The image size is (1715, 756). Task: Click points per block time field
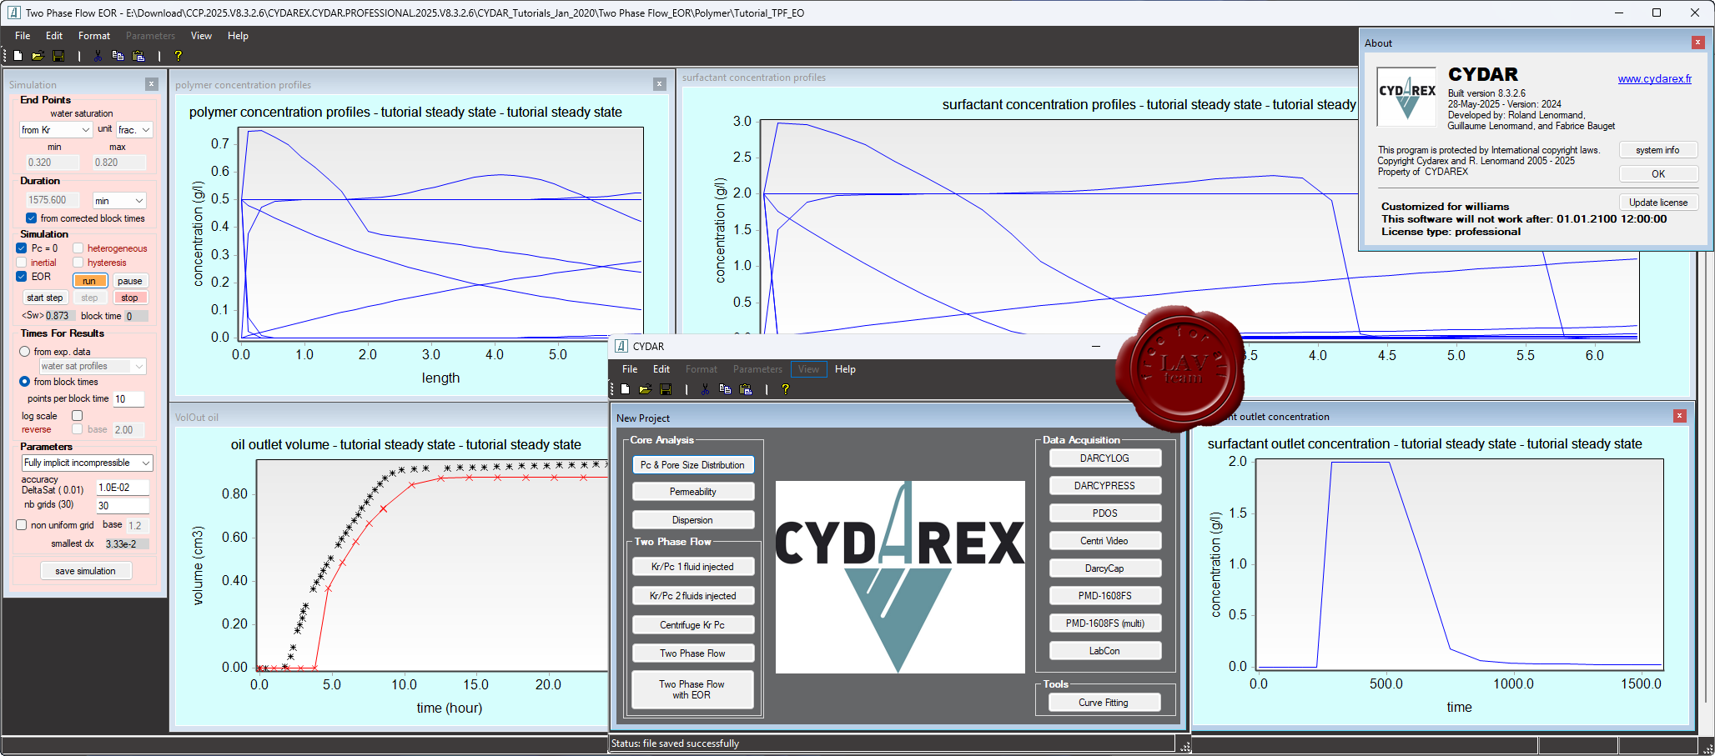click(x=128, y=399)
